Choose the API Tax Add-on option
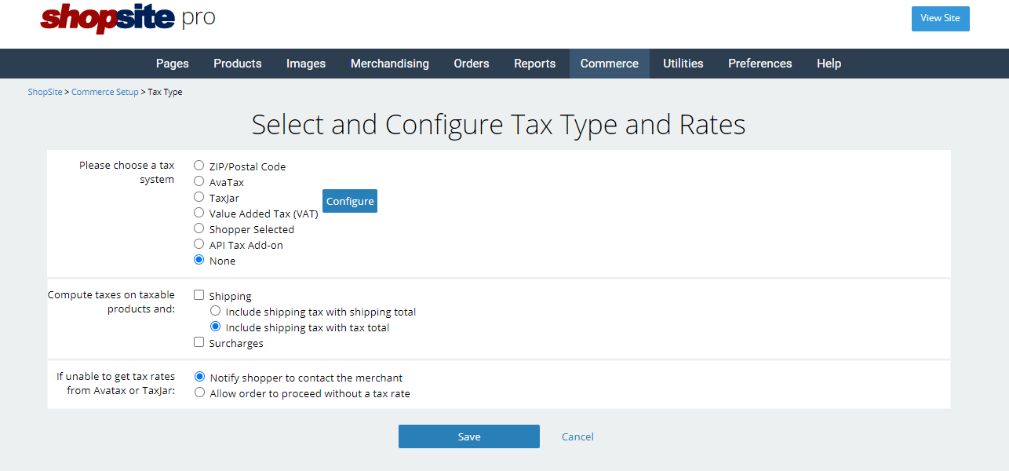 tap(199, 244)
